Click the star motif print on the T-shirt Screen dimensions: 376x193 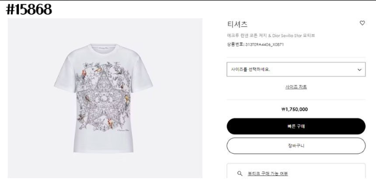coord(104,96)
